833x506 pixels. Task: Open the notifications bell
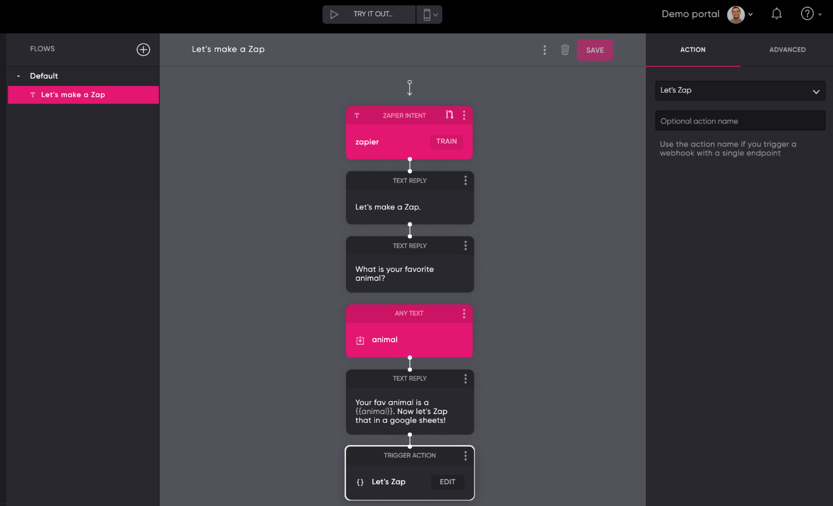pyautogui.click(x=776, y=14)
